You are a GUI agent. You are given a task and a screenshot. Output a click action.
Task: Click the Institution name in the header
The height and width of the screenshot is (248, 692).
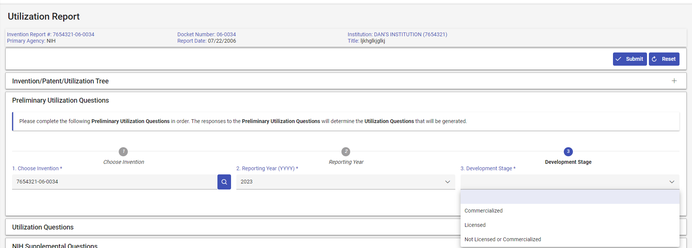397,34
